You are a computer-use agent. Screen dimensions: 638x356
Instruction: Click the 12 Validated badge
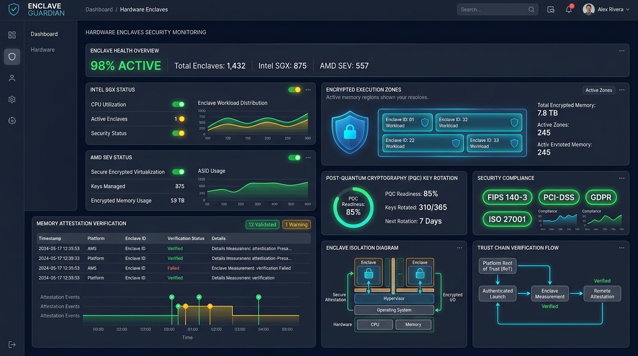point(262,224)
